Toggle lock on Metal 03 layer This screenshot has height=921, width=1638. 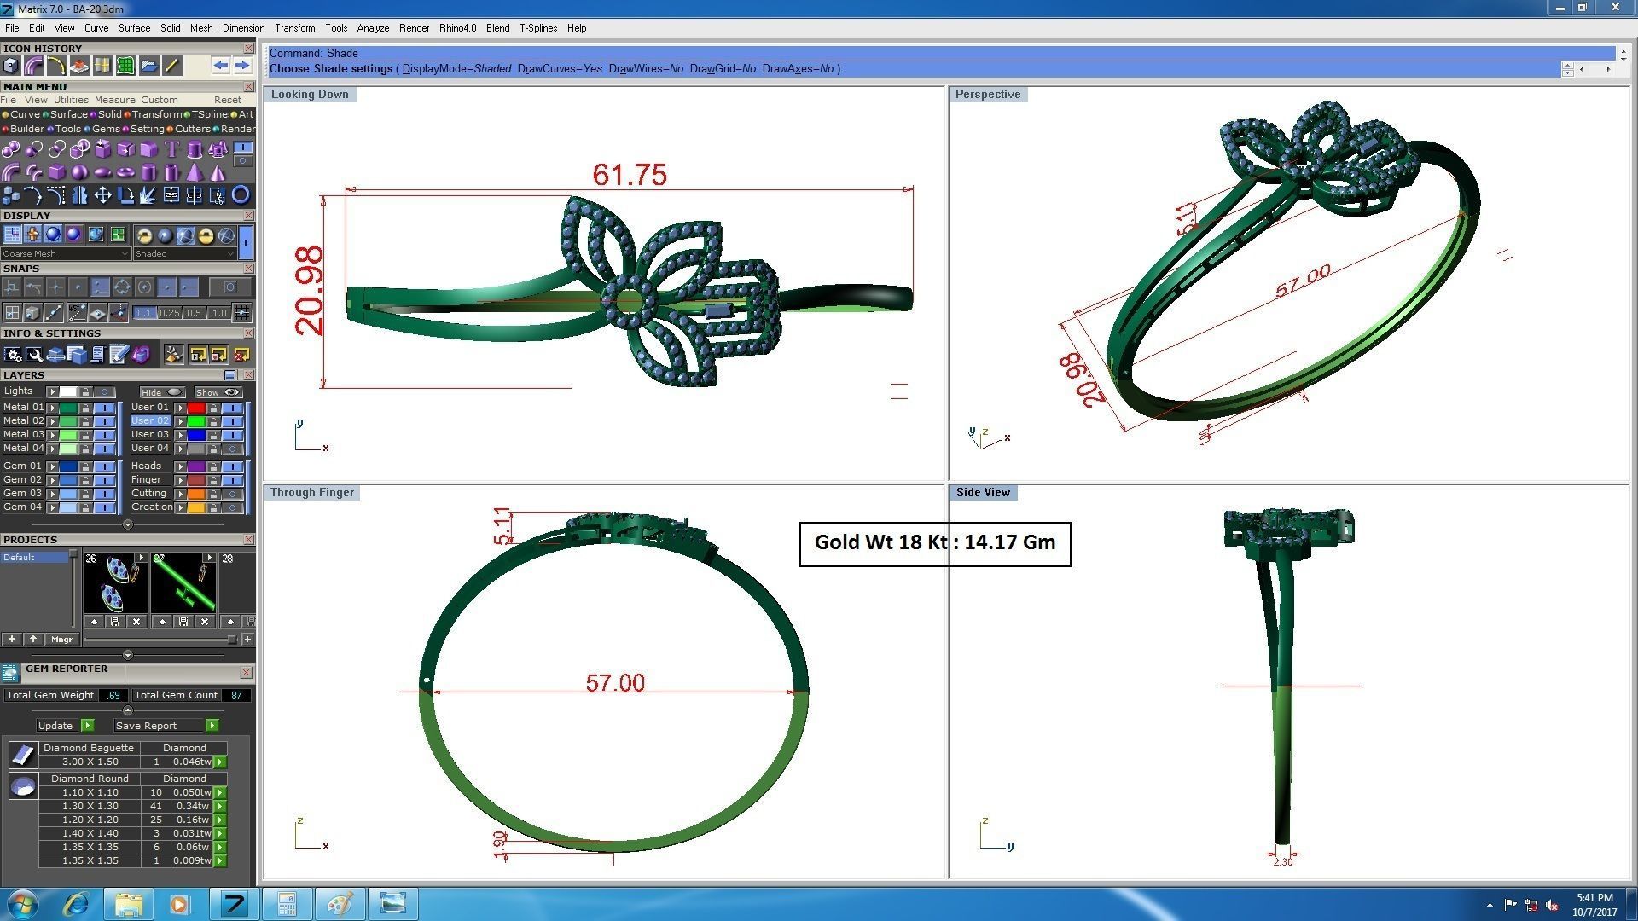click(x=85, y=435)
